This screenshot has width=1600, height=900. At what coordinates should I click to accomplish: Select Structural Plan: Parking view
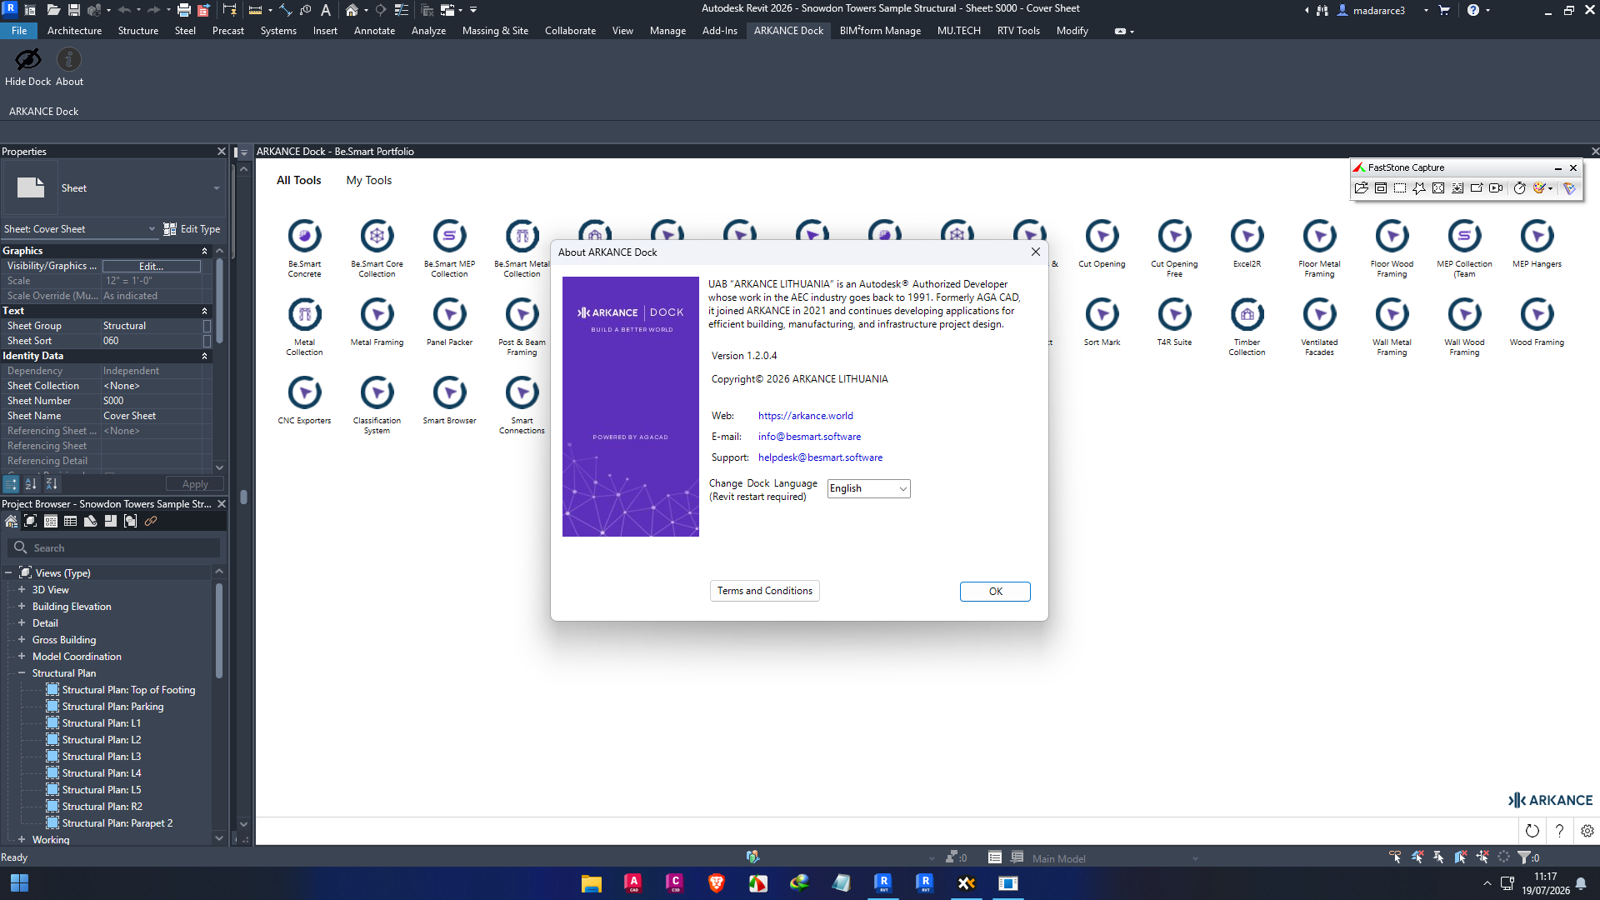click(x=112, y=707)
